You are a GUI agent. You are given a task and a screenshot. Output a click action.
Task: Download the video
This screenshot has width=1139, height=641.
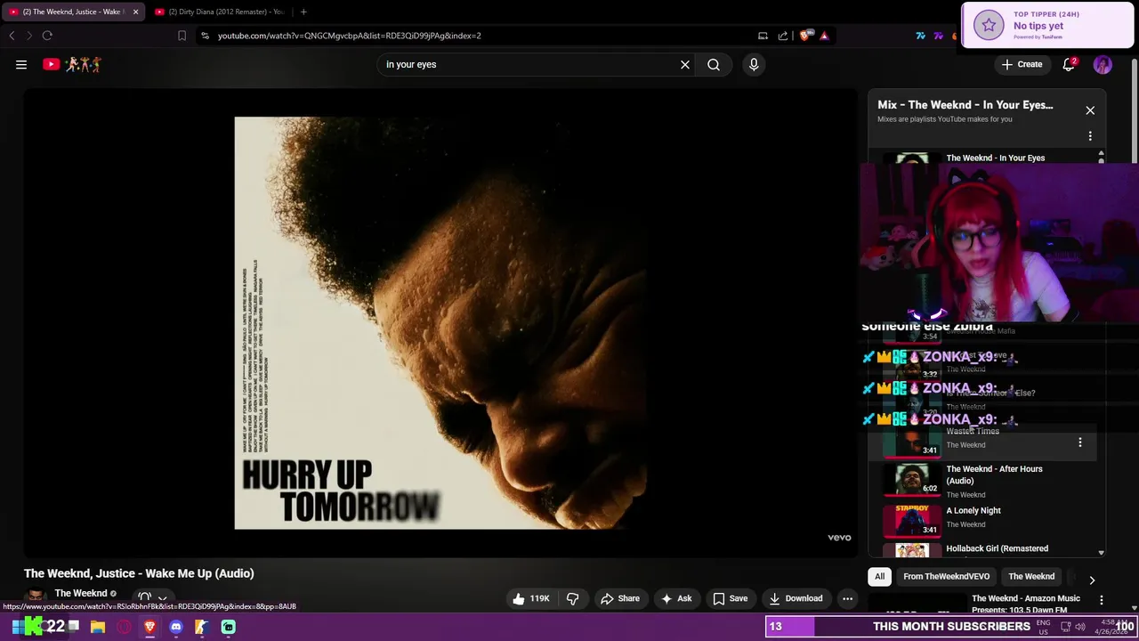[796, 598]
